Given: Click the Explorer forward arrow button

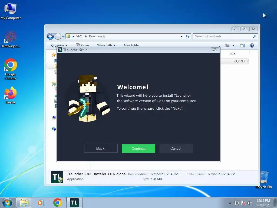Looking at the screenshot, I should 58,37.
